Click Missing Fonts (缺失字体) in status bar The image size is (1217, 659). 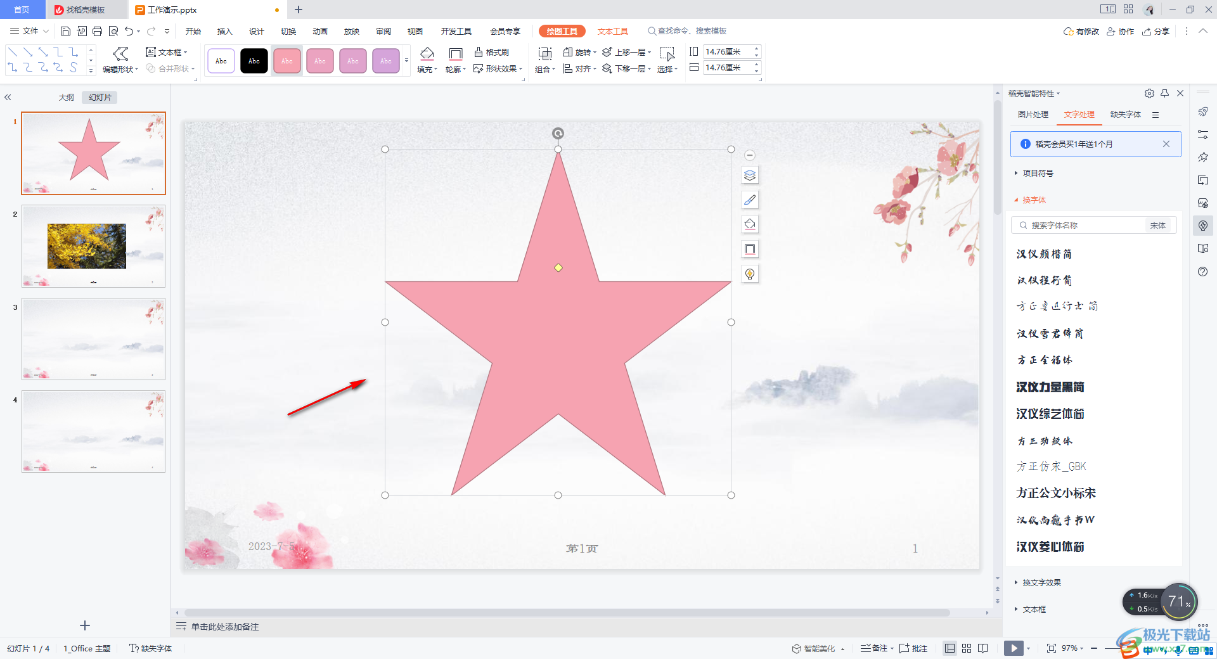click(x=151, y=648)
